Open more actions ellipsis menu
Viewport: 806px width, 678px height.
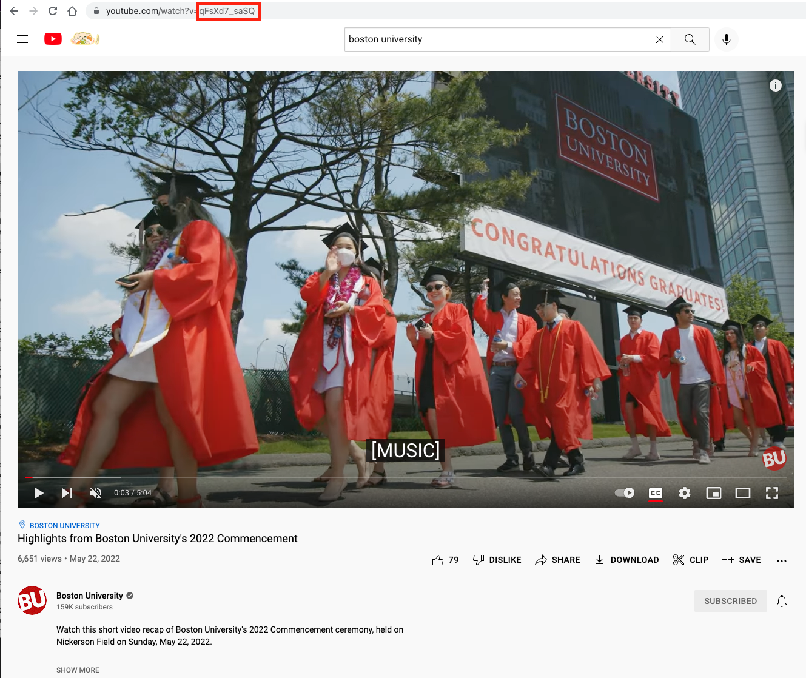click(x=782, y=560)
